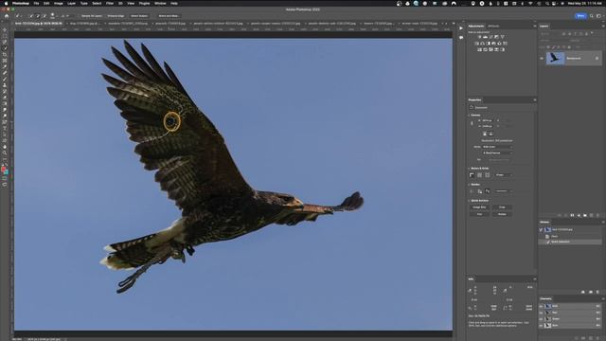Add a Brightness/Contrast adjustment
The height and width of the screenshot is (341, 606).
[480, 37]
